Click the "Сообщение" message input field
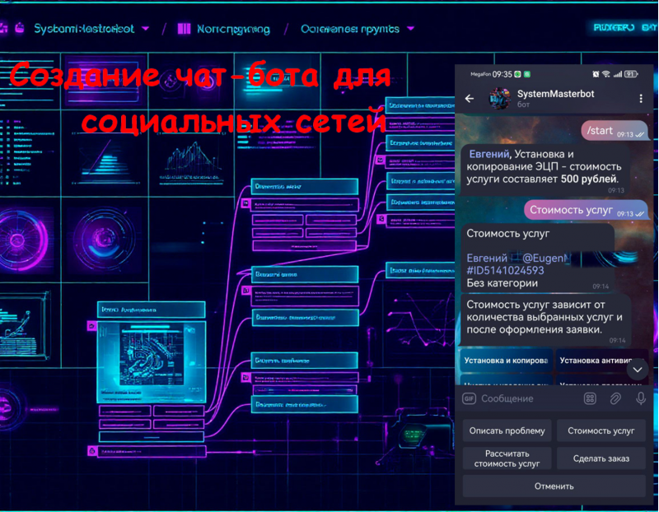 (527, 398)
